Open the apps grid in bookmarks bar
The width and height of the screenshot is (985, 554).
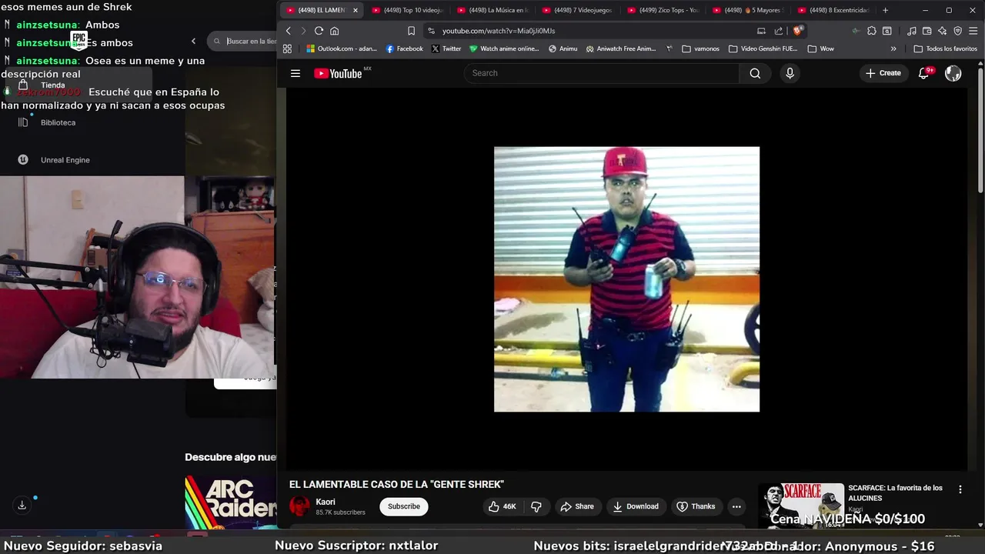coord(287,48)
